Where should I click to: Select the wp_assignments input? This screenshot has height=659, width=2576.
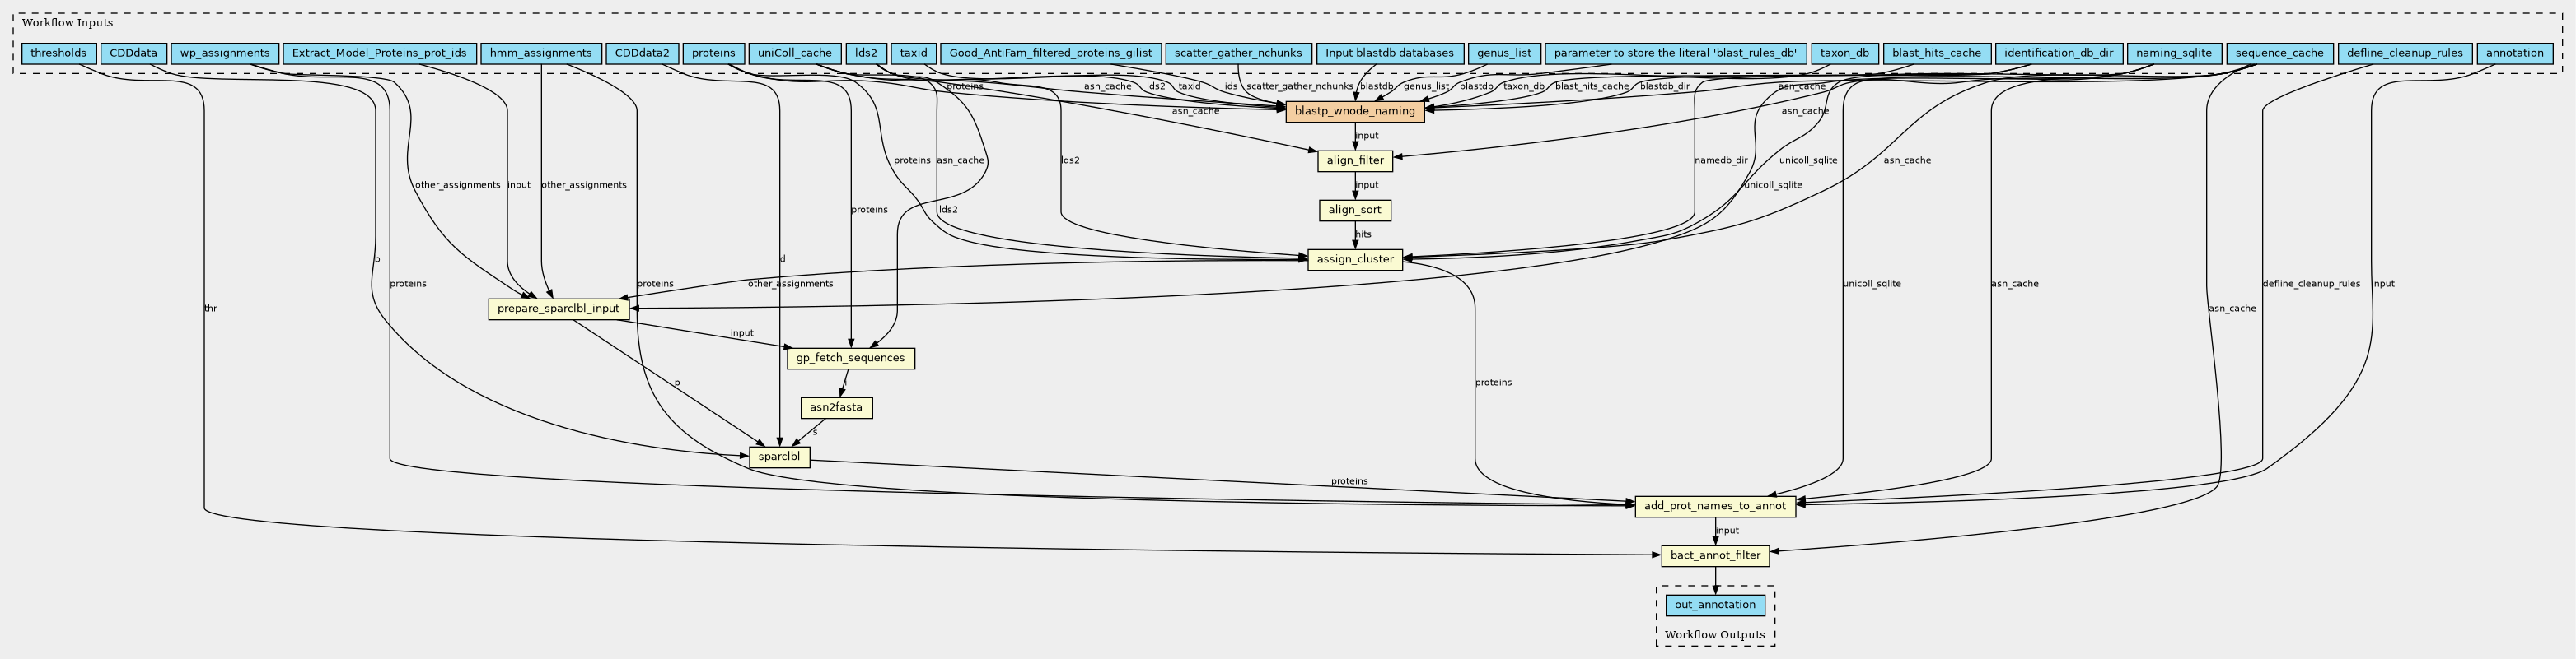tap(224, 54)
